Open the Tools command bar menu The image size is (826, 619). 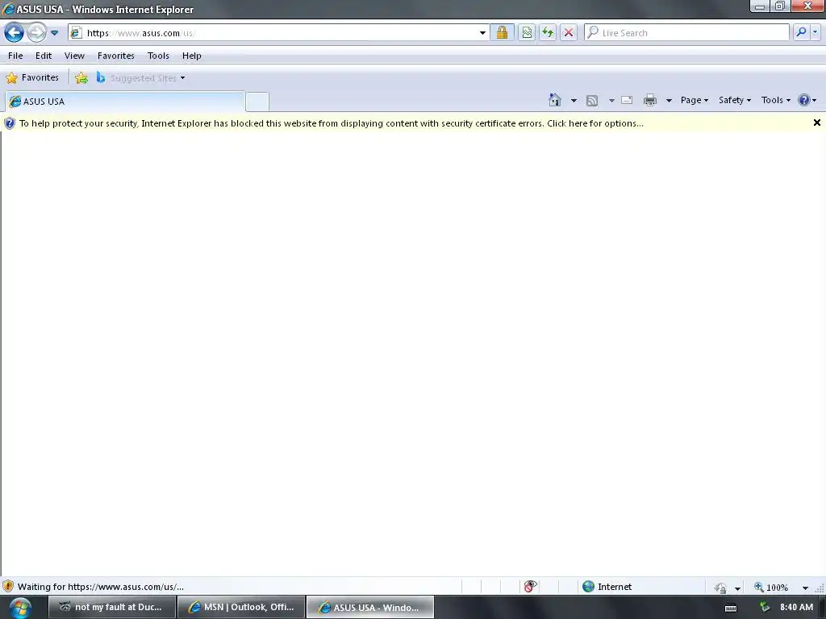(776, 100)
